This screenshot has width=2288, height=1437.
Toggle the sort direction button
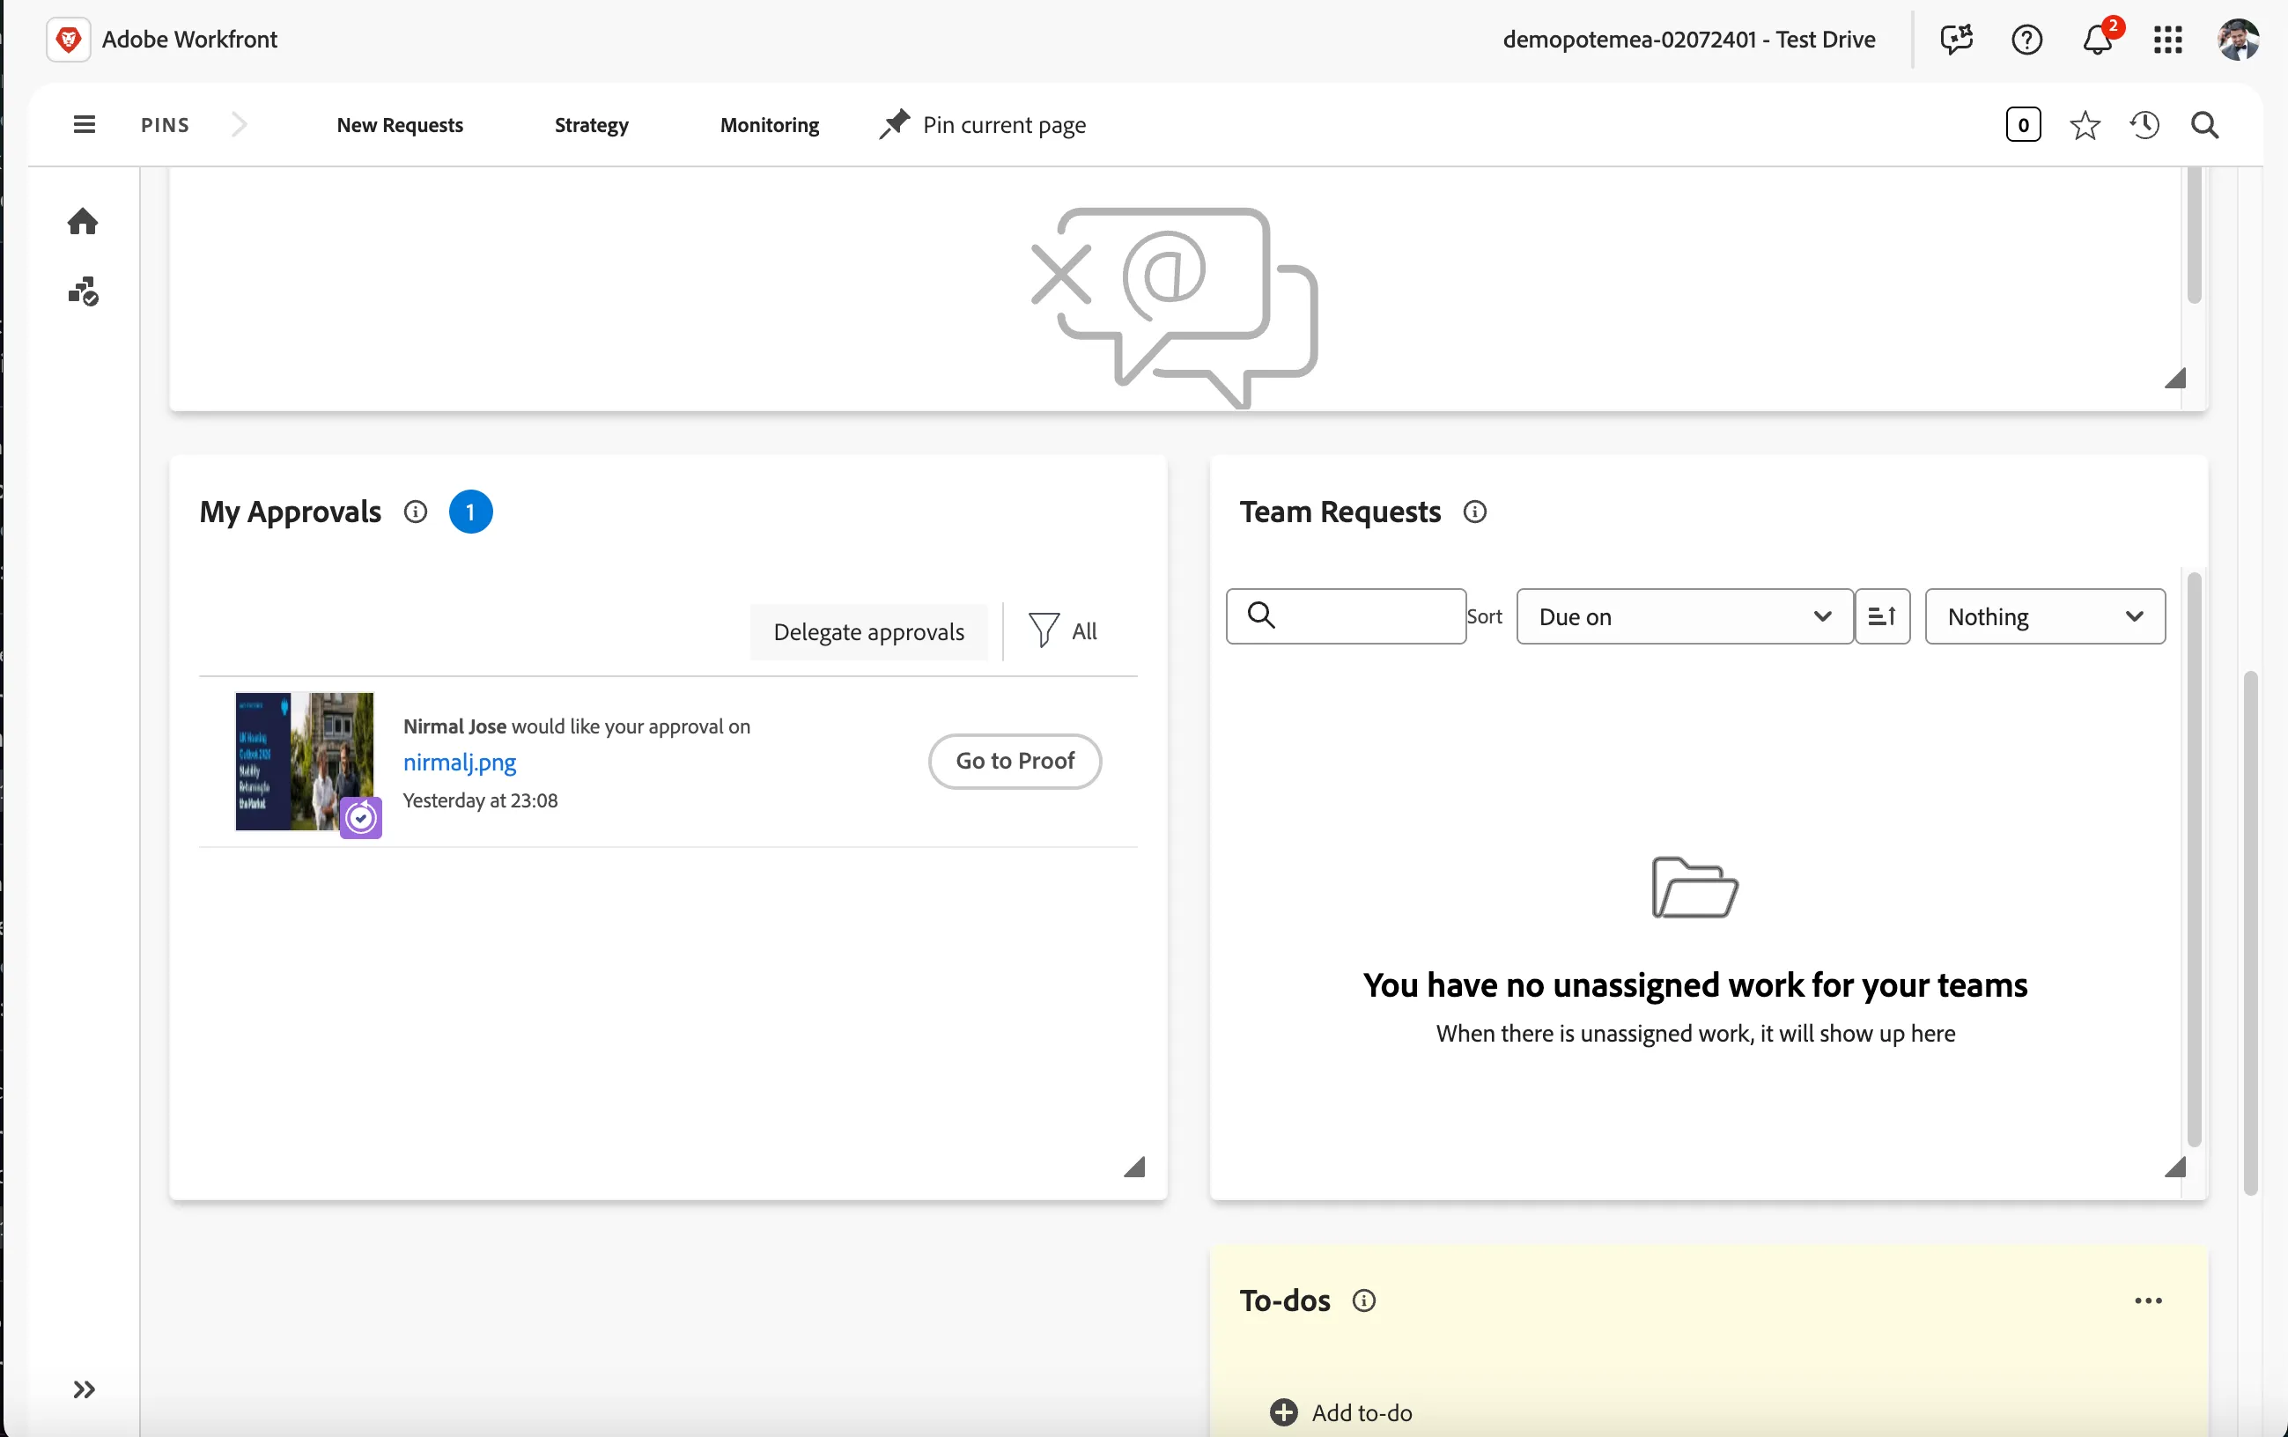1882,616
